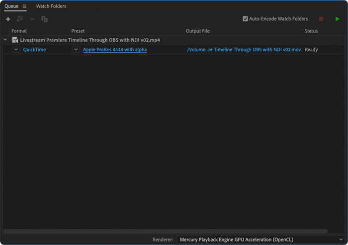The width and height of the screenshot is (348, 245).
Task: Collapse the Livestream Premiere Timeline source row
Action: (x=5, y=40)
